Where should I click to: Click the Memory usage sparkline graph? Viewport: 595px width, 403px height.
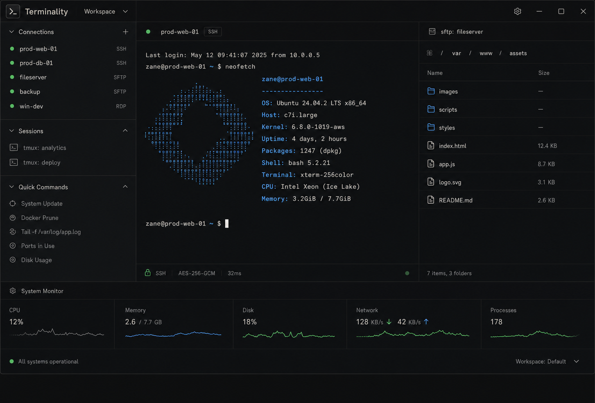pyautogui.click(x=173, y=334)
